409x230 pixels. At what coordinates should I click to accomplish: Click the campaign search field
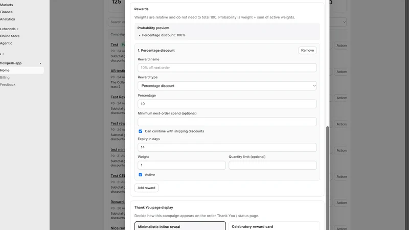[x=117, y=22]
